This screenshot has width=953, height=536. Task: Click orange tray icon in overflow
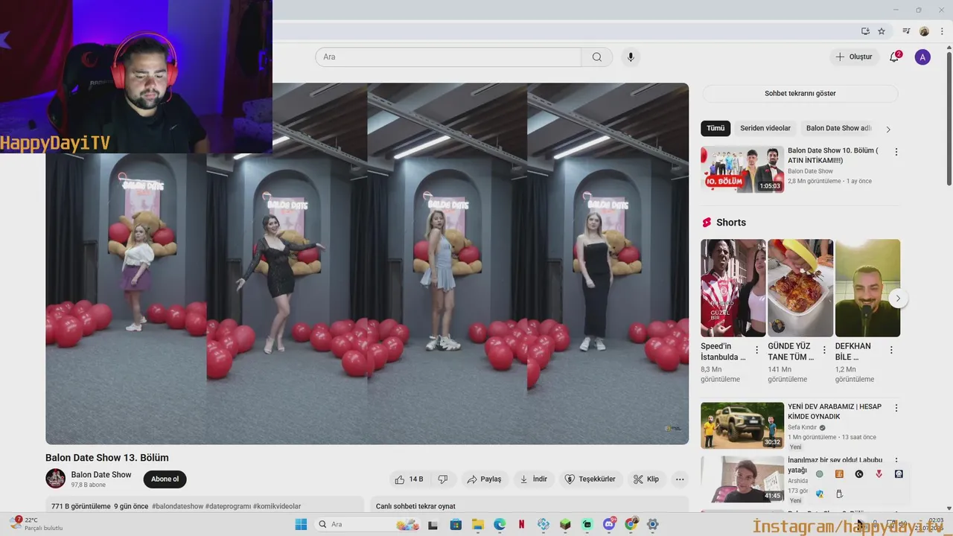839,473
